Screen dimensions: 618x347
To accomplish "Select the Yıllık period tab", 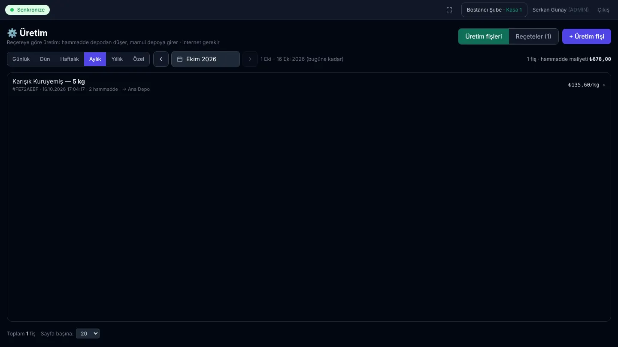I will [117, 59].
